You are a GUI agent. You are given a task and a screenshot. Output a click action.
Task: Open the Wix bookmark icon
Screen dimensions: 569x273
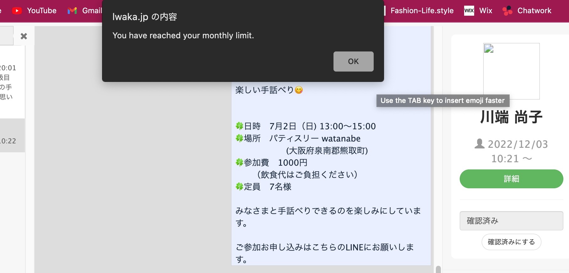pyautogui.click(x=469, y=11)
